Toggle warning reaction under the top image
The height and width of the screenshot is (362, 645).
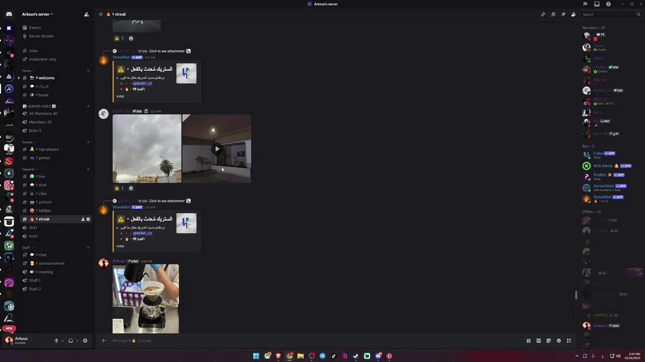point(119,38)
